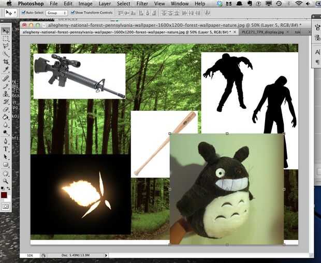Select the Magic Wand tool
Screen dimensions: 321x263
(x=6, y=54)
